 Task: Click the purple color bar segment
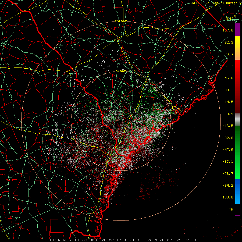click(x=237, y=30)
